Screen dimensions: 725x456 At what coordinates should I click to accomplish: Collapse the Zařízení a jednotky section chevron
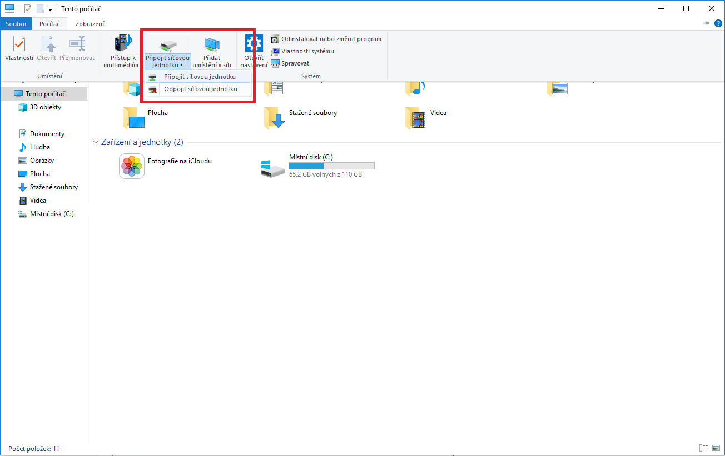[96, 142]
